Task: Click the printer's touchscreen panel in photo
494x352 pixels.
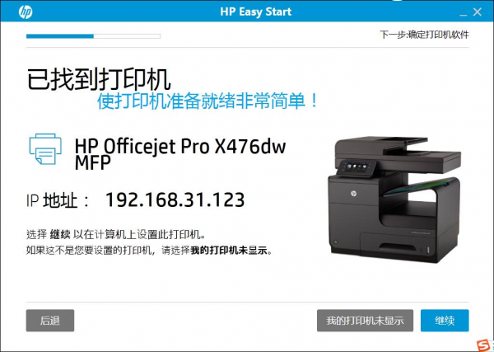Action: click(x=357, y=167)
